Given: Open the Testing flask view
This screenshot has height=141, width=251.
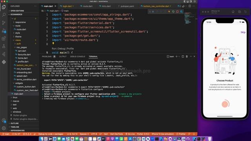Looking at the screenshot, I should 4,46.
